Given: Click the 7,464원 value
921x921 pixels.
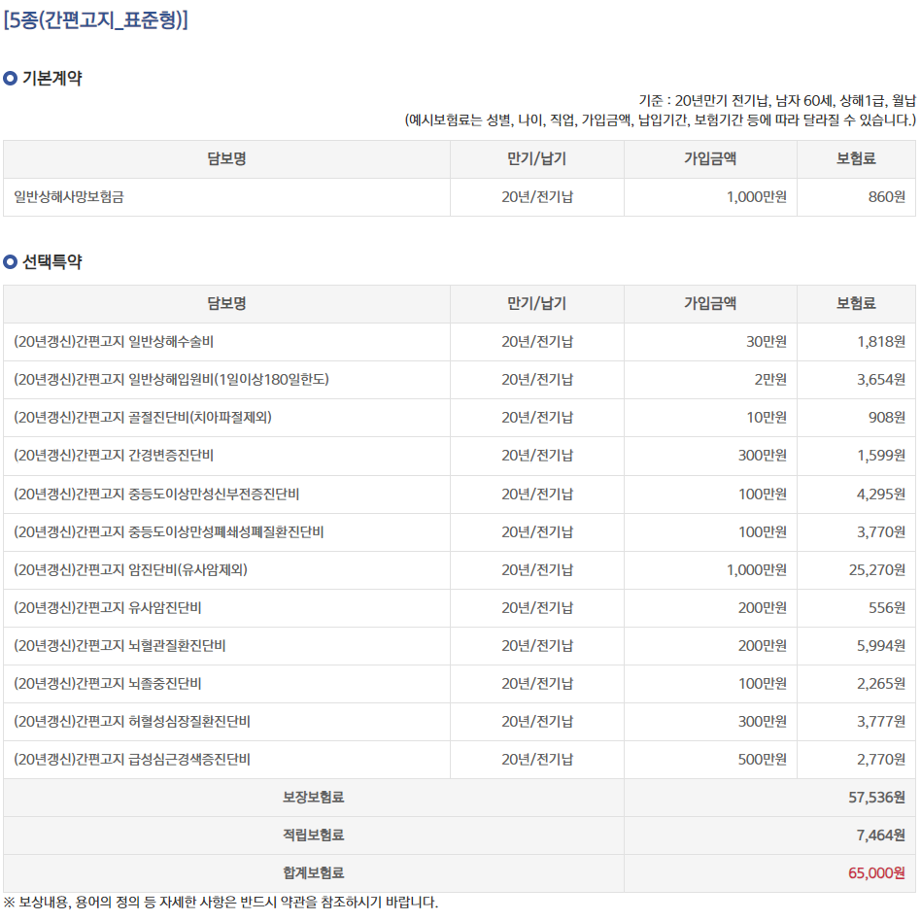Looking at the screenshot, I should (881, 836).
